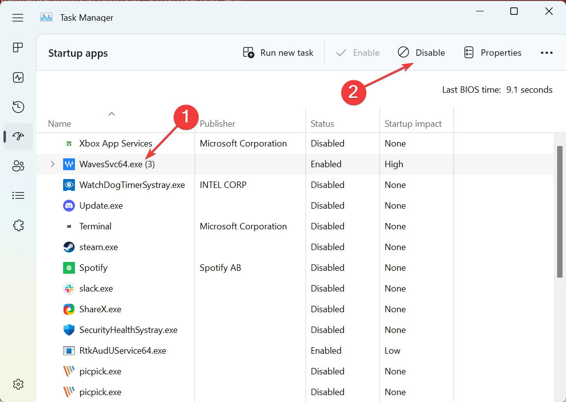Sort by the Publisher column
566x402 pixels.
[217, 123]
